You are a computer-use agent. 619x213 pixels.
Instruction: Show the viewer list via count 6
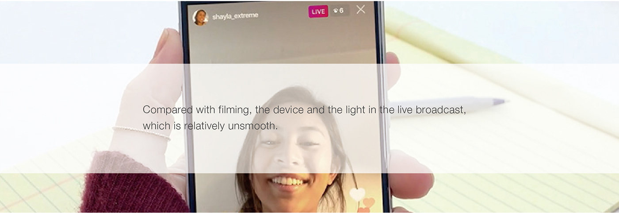(342, 11)
